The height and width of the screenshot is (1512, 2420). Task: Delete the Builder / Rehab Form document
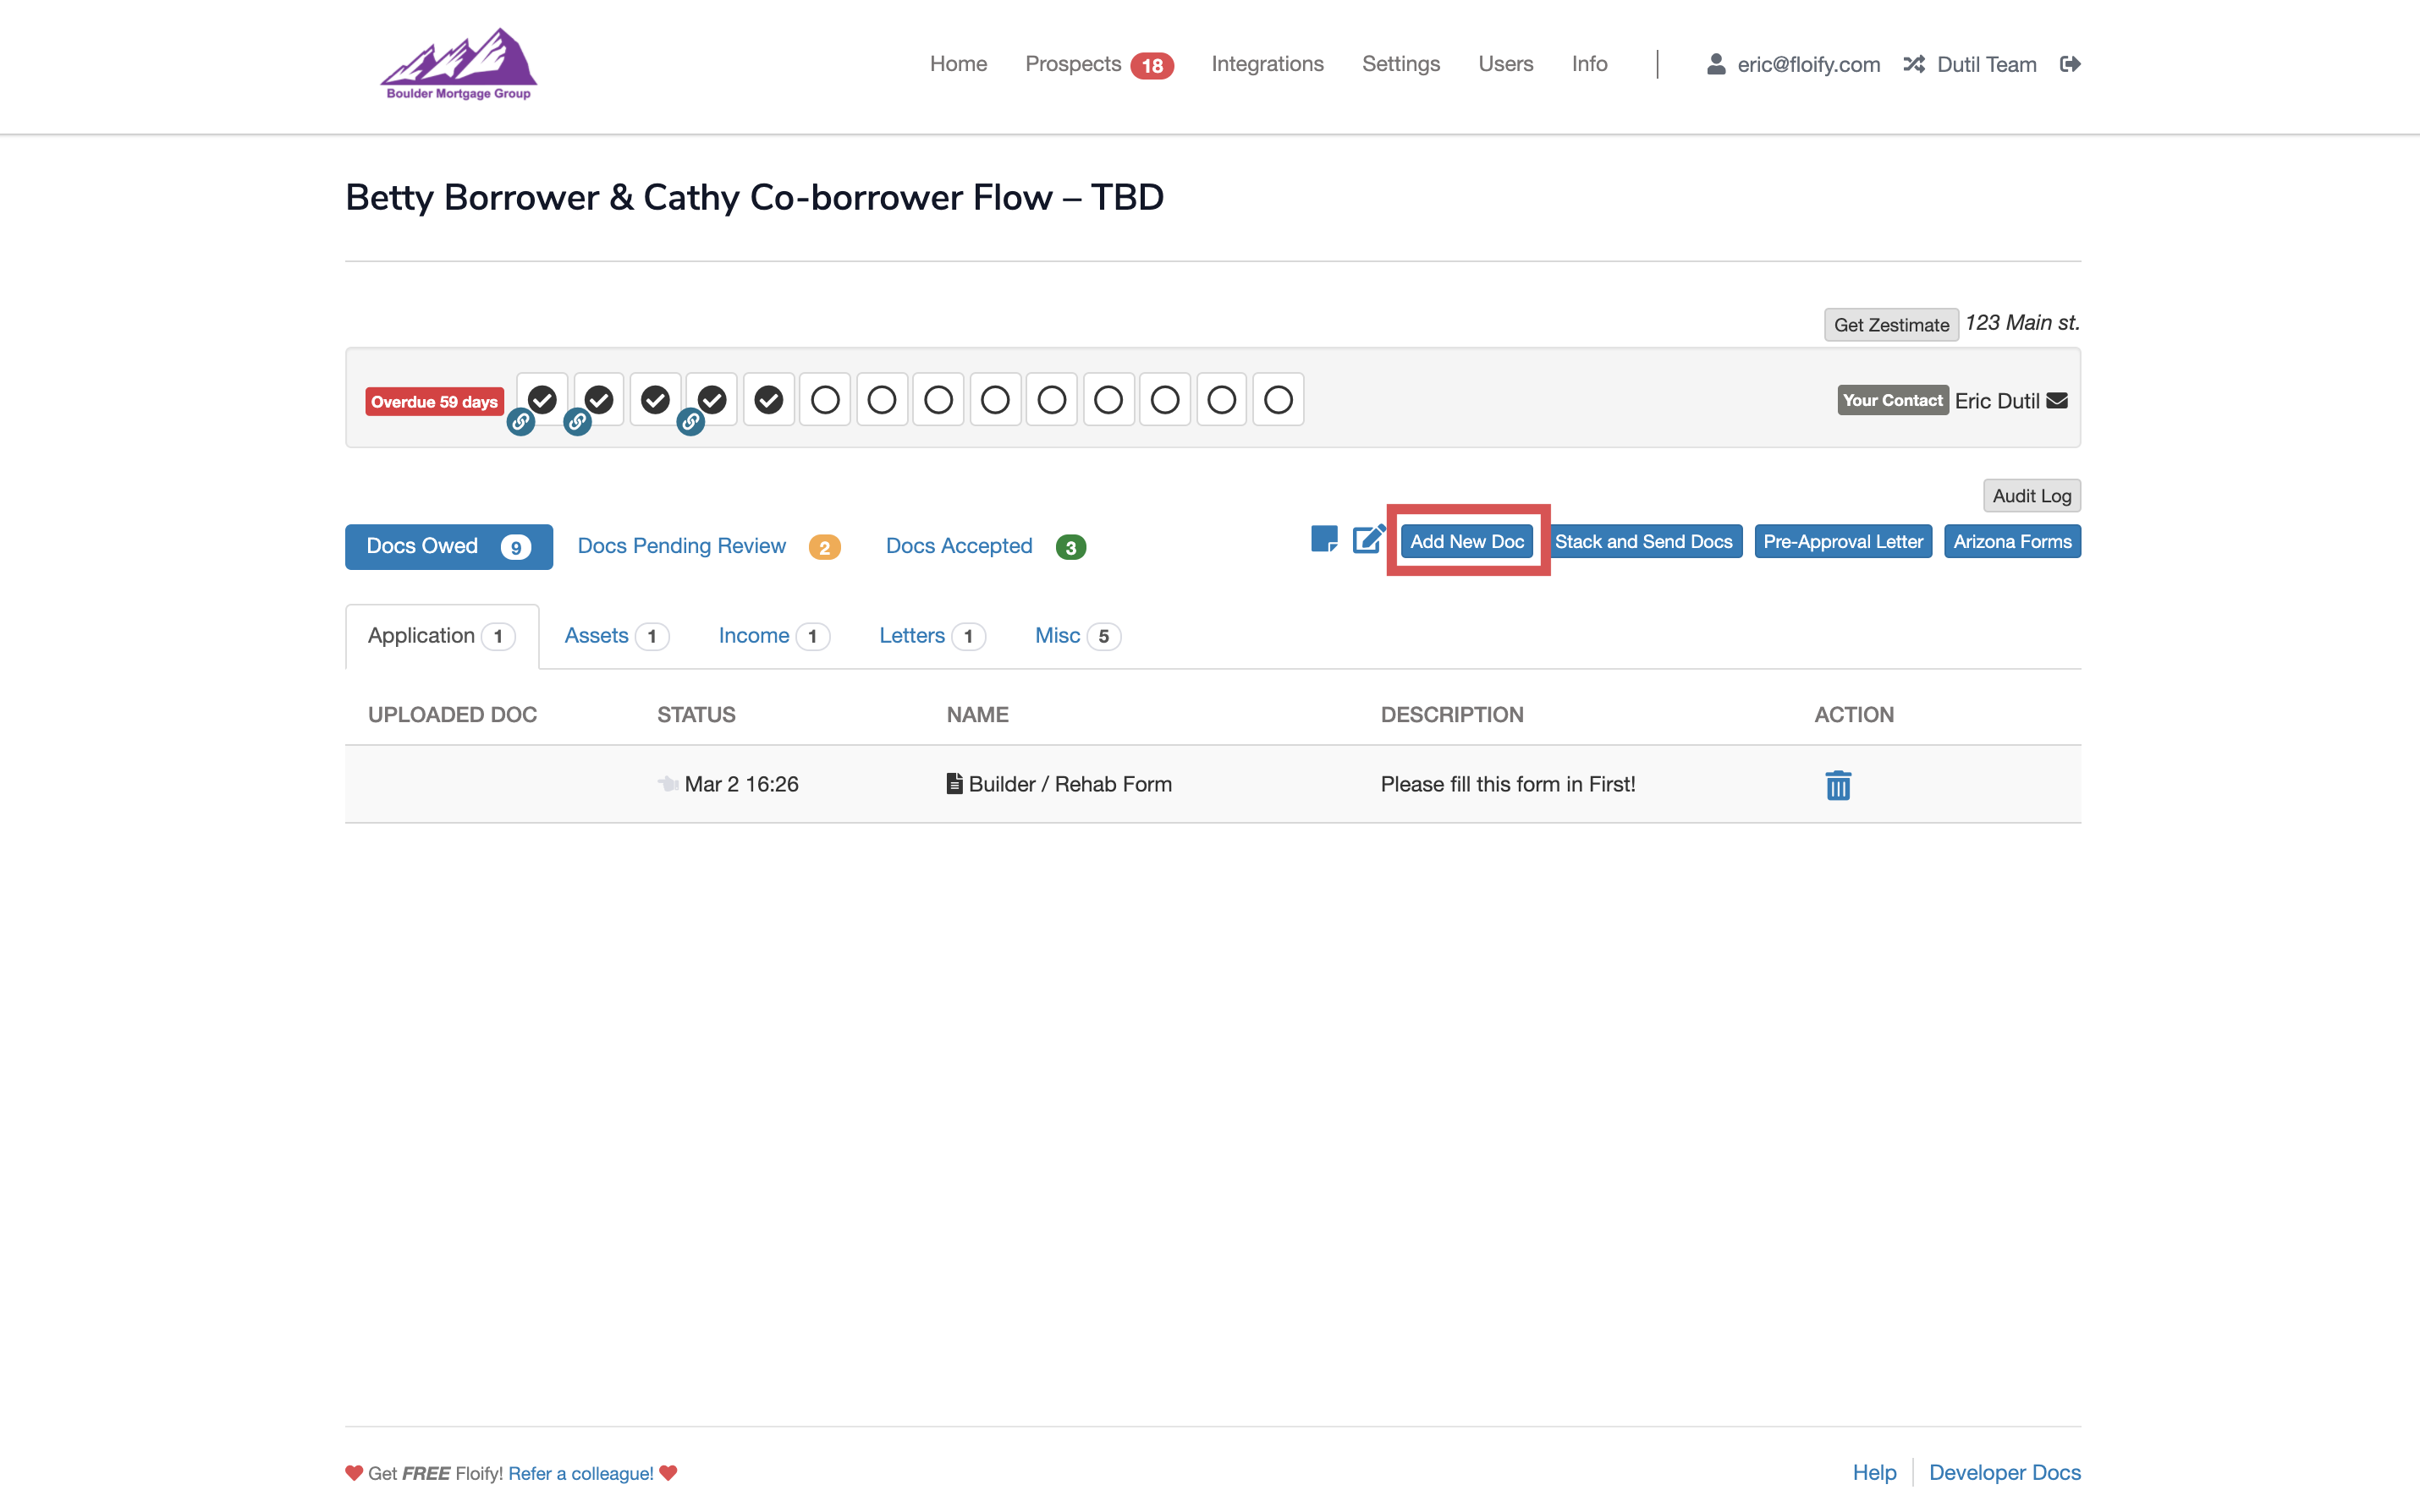coord(1837,785)
